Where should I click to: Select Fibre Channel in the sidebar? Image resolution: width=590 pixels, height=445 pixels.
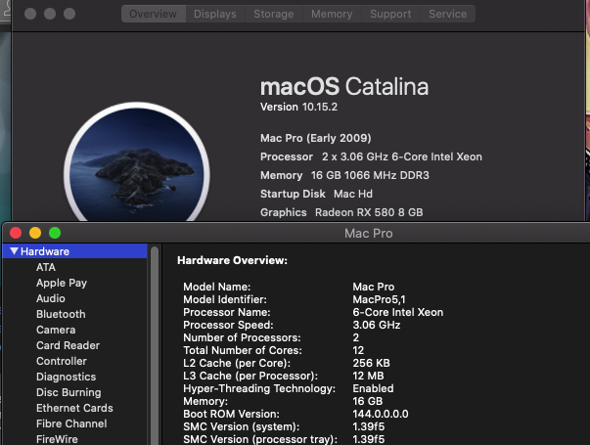pos(71,423)
